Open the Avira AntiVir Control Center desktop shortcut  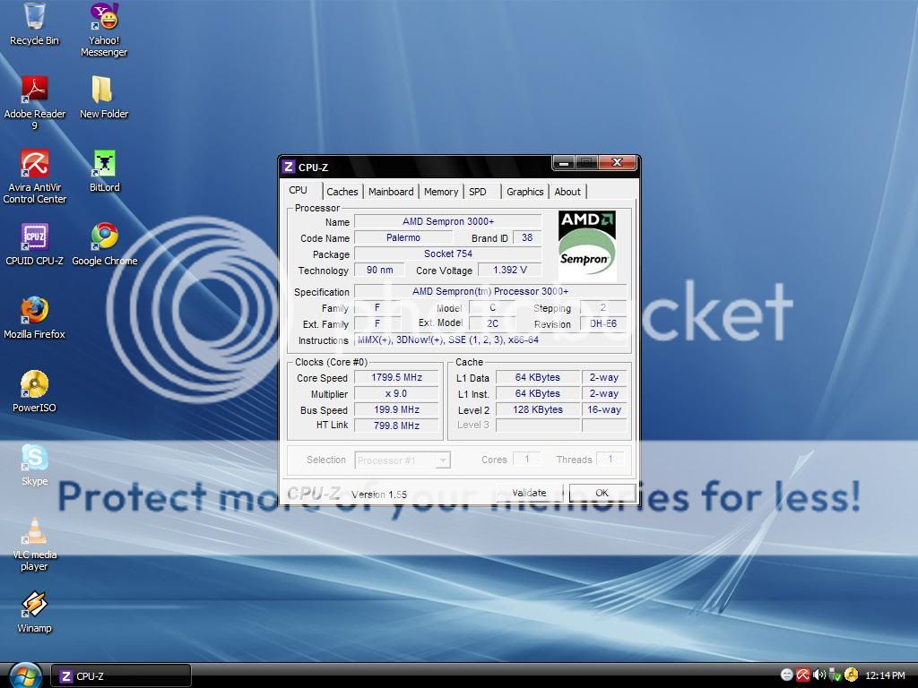coord(35,176)
